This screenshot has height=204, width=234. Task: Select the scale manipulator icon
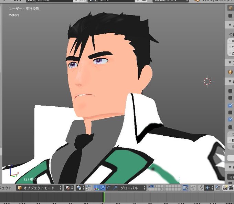point(115,188)
